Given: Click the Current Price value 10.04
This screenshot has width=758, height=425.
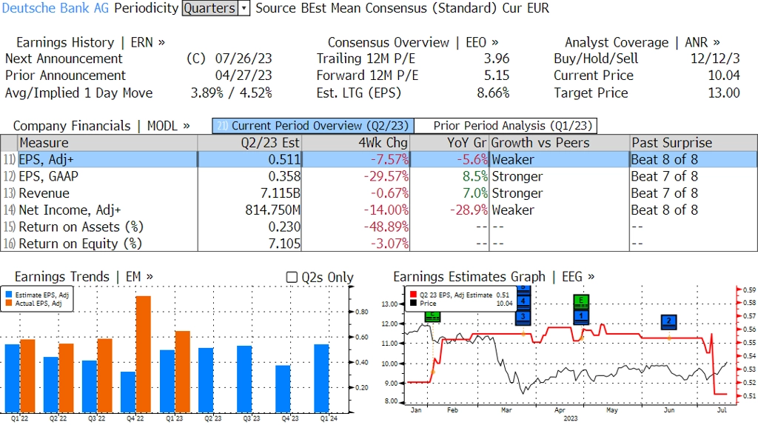Looking at the screenshot, I should [x=724, y=76].
